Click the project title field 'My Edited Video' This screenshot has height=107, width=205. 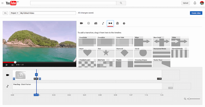(48, 13)
